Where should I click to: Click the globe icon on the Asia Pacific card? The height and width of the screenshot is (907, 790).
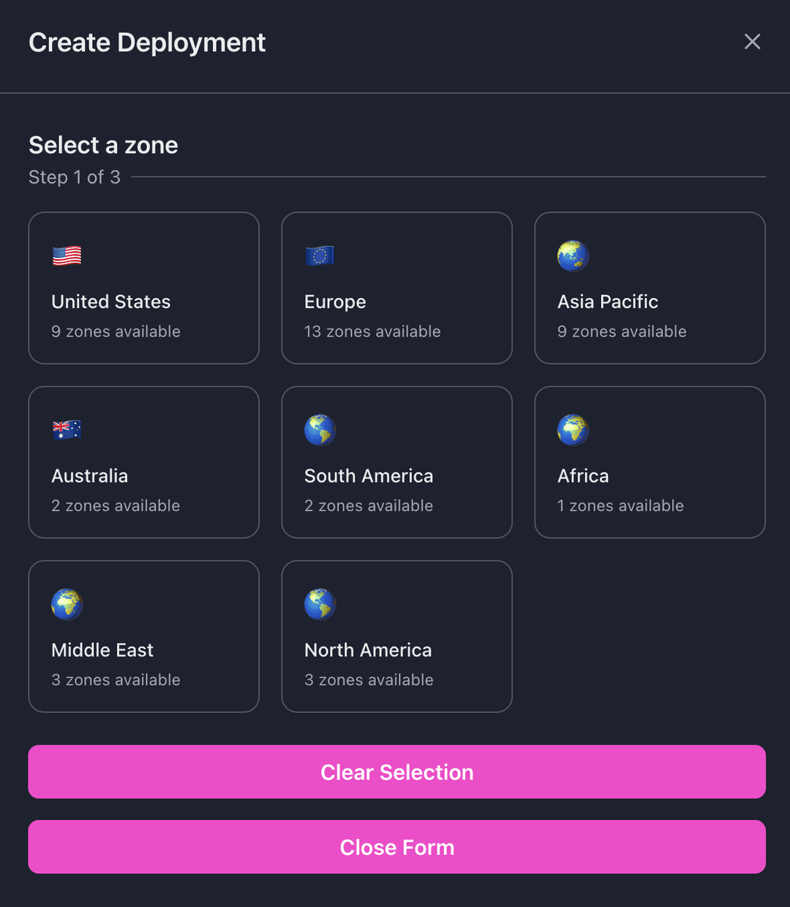pos(573,255)
